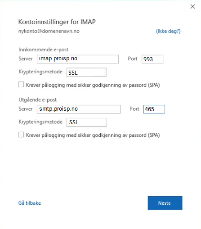Click the outgoing SPA checkbox label text
The image size is (201, 229).
pyautogui.click(x=93, y=135)
